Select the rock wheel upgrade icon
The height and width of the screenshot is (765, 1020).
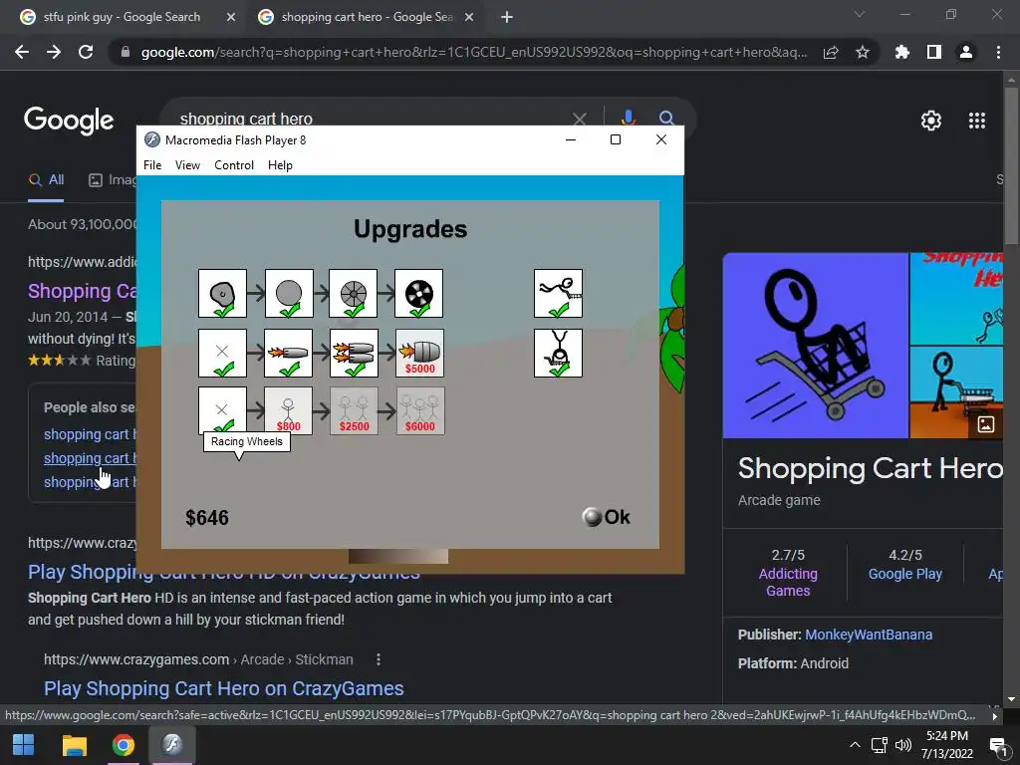[x=222, y=294]
